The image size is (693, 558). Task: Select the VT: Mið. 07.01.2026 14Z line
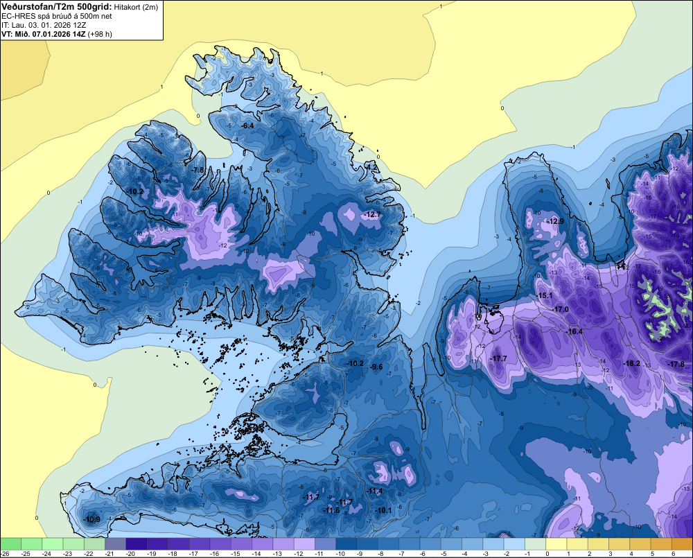click(x=57, y=34)
